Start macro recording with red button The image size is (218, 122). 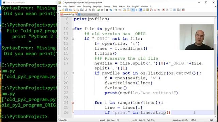coord(163,10)
